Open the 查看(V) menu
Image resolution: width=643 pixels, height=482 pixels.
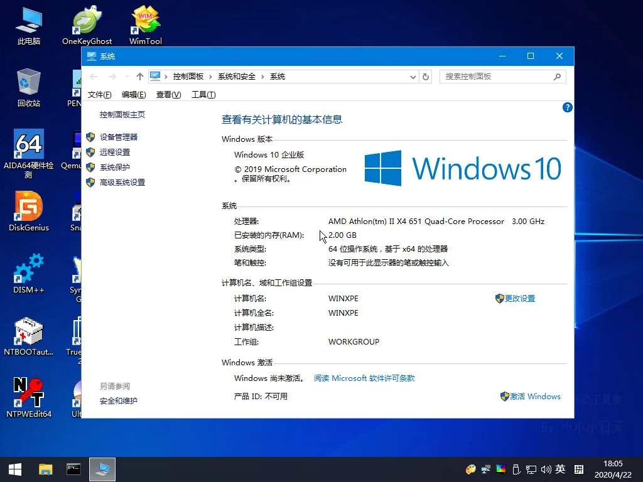(x=168, y=95)
